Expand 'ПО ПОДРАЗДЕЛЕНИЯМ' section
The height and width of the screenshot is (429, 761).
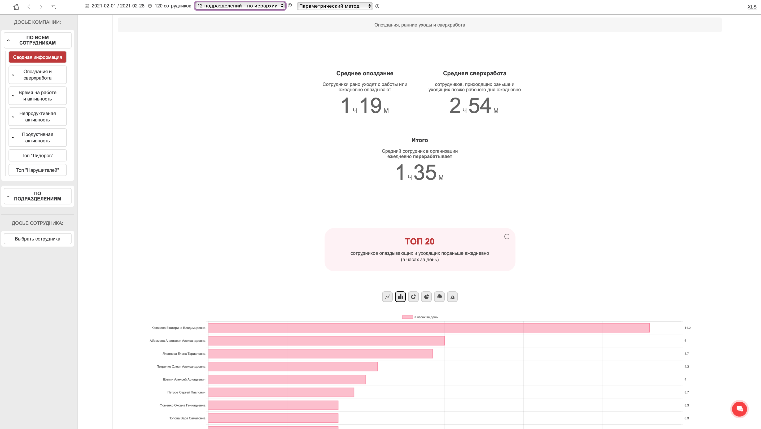pyautogui.click(x=37, y=196)
